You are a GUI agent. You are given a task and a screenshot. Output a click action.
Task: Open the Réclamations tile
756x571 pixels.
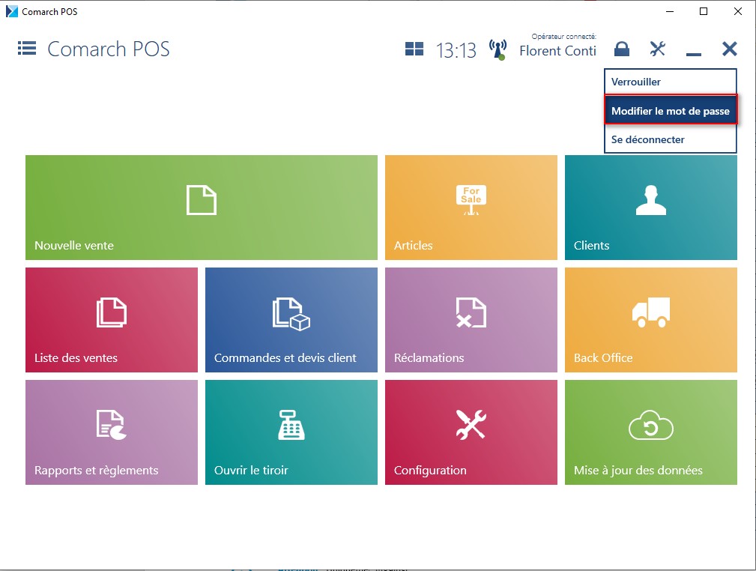tap(471, 320)
